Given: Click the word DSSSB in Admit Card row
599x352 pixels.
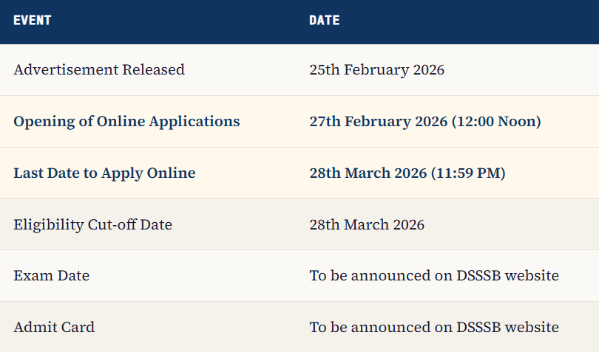Looking at the screenshot, I should pos(481,327).
